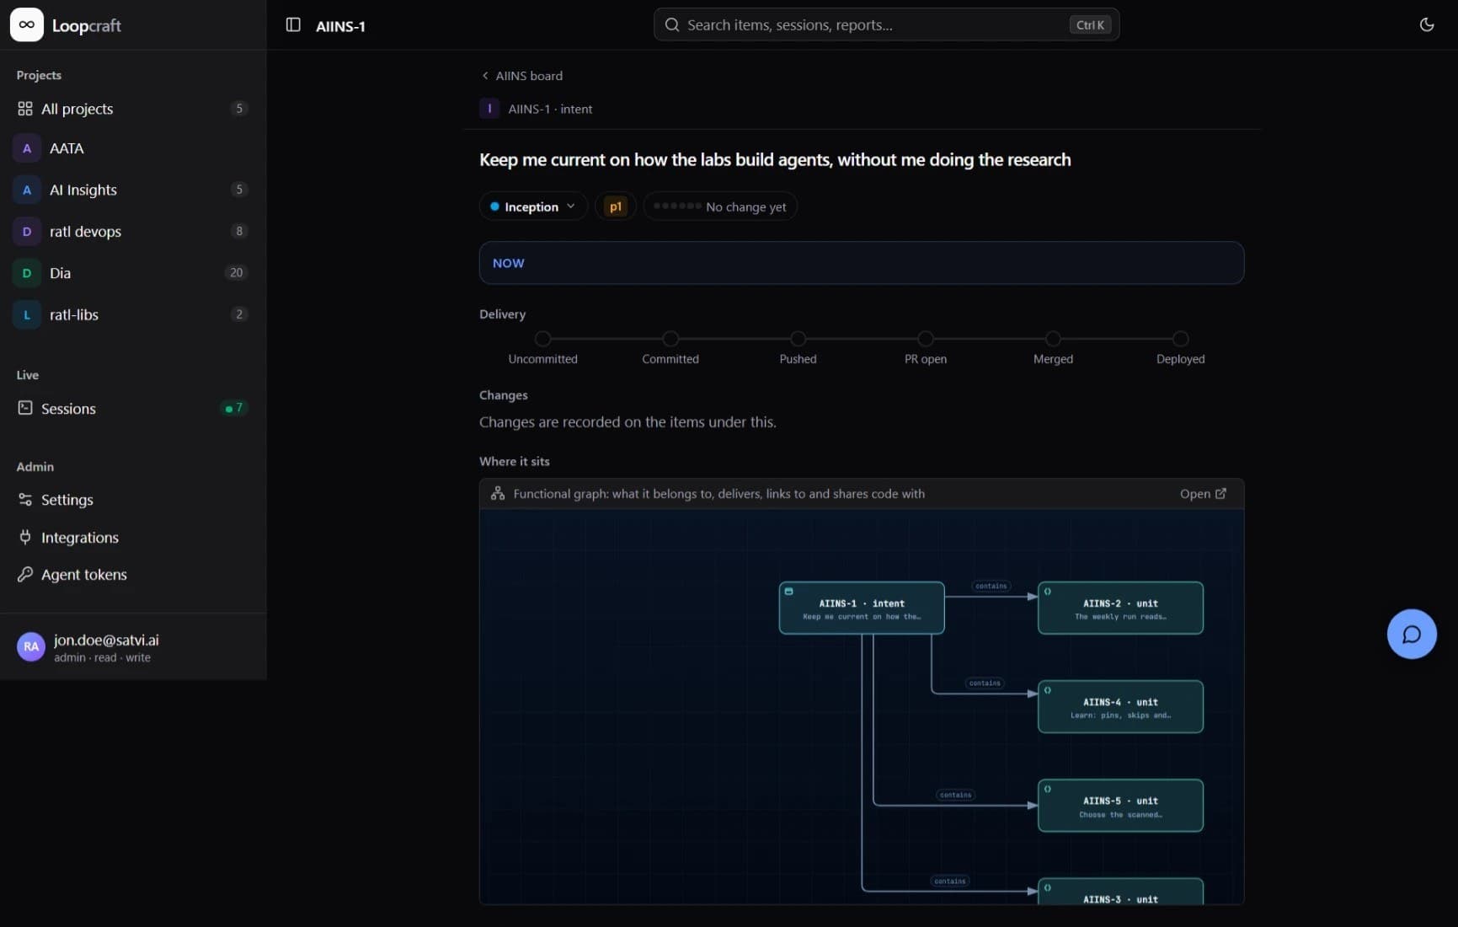Click the No change yet indicator
This screenshot has width=1458, height=927.
(x=720, y=206)
